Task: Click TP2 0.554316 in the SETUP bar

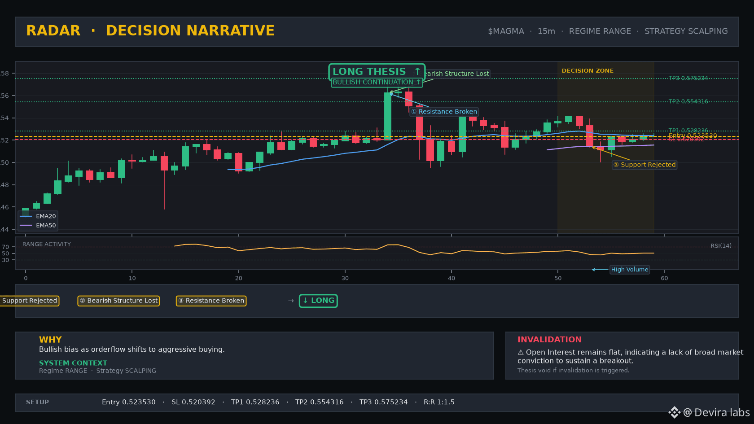Action: tap(320, 402)
